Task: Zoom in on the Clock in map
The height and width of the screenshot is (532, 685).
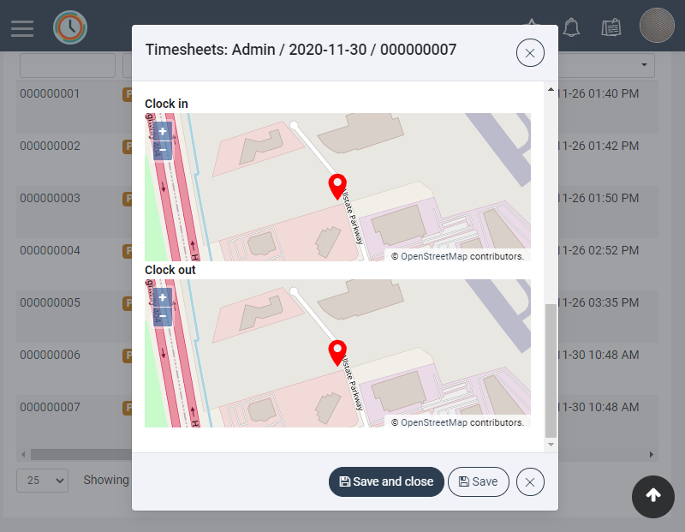Action: 163,132
